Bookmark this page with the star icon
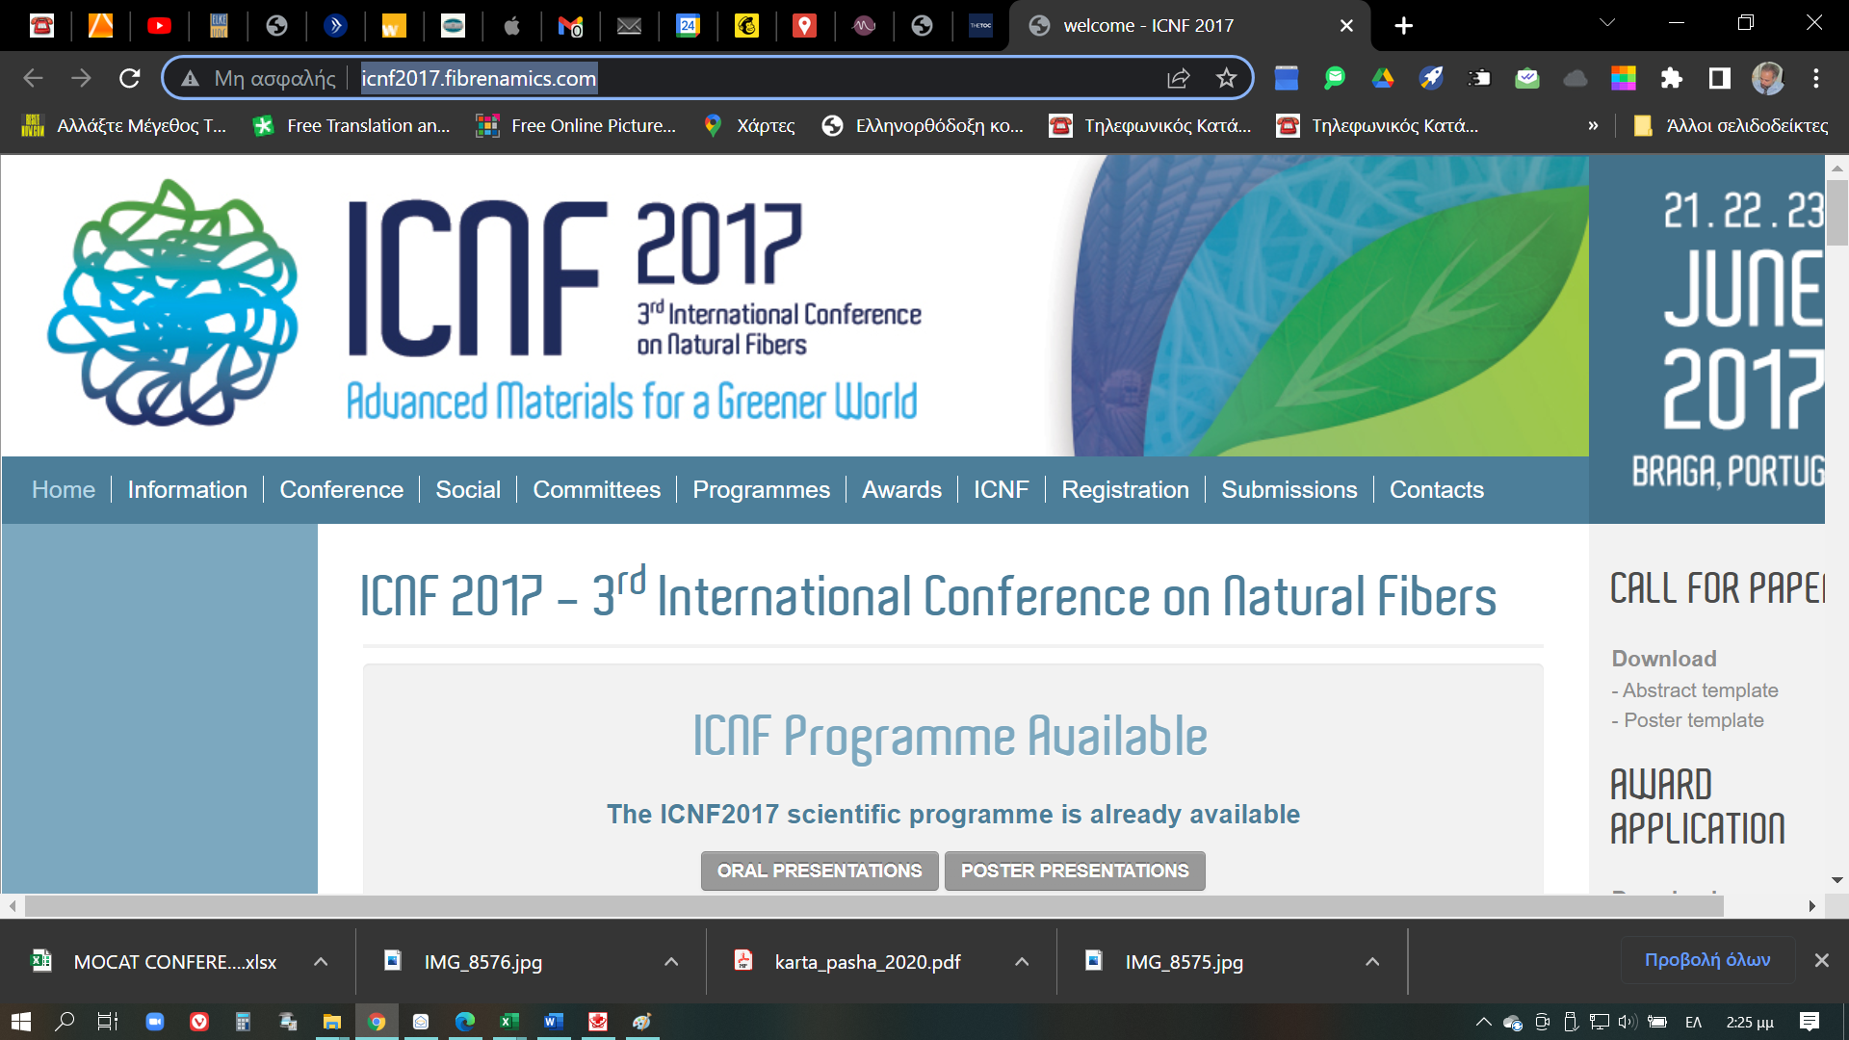Screen dimensions: 1849x1040 [1226, 78]
